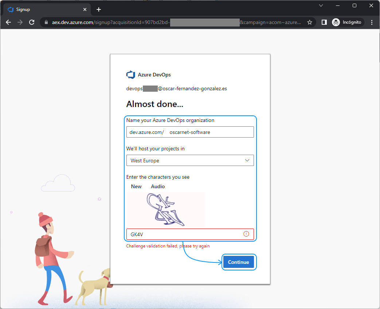Click the Azure DevOps logo

coord(131,75)
